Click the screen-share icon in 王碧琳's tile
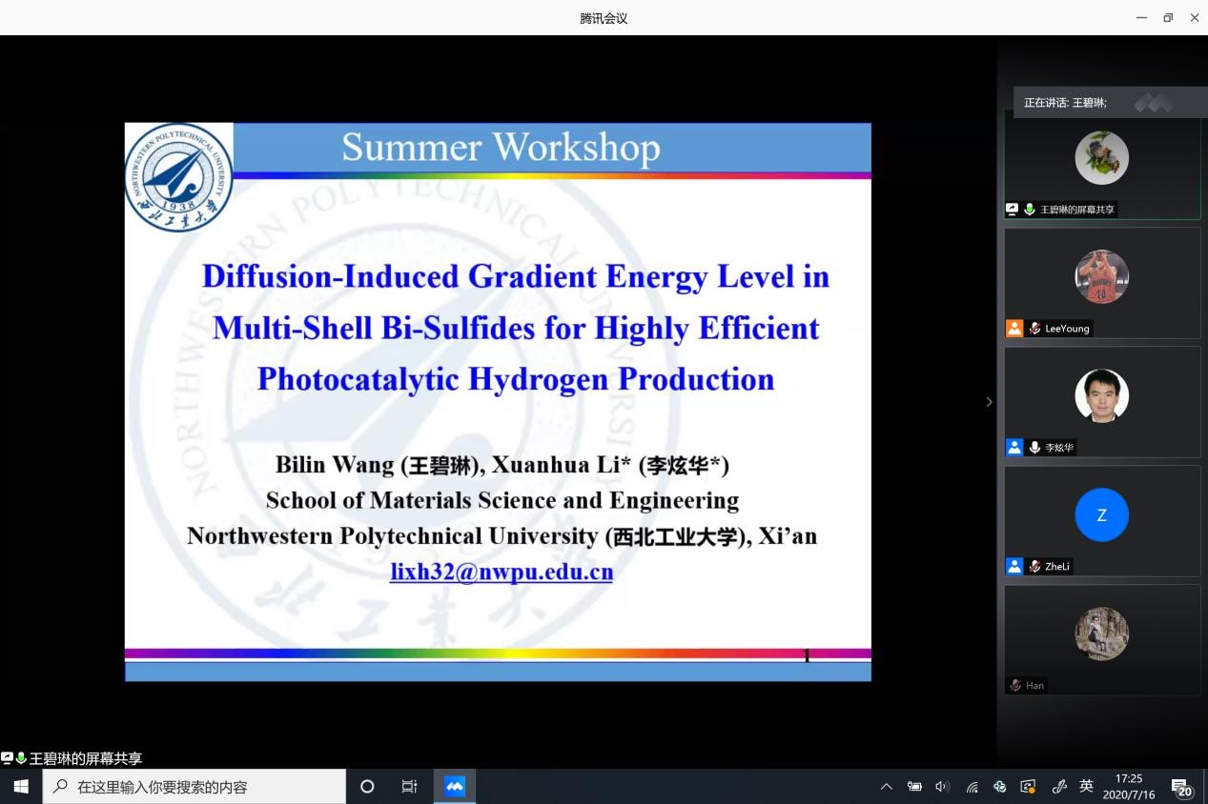Image resolution: width=1208 pixels, height=804 pixels. tap(1013, 210)
